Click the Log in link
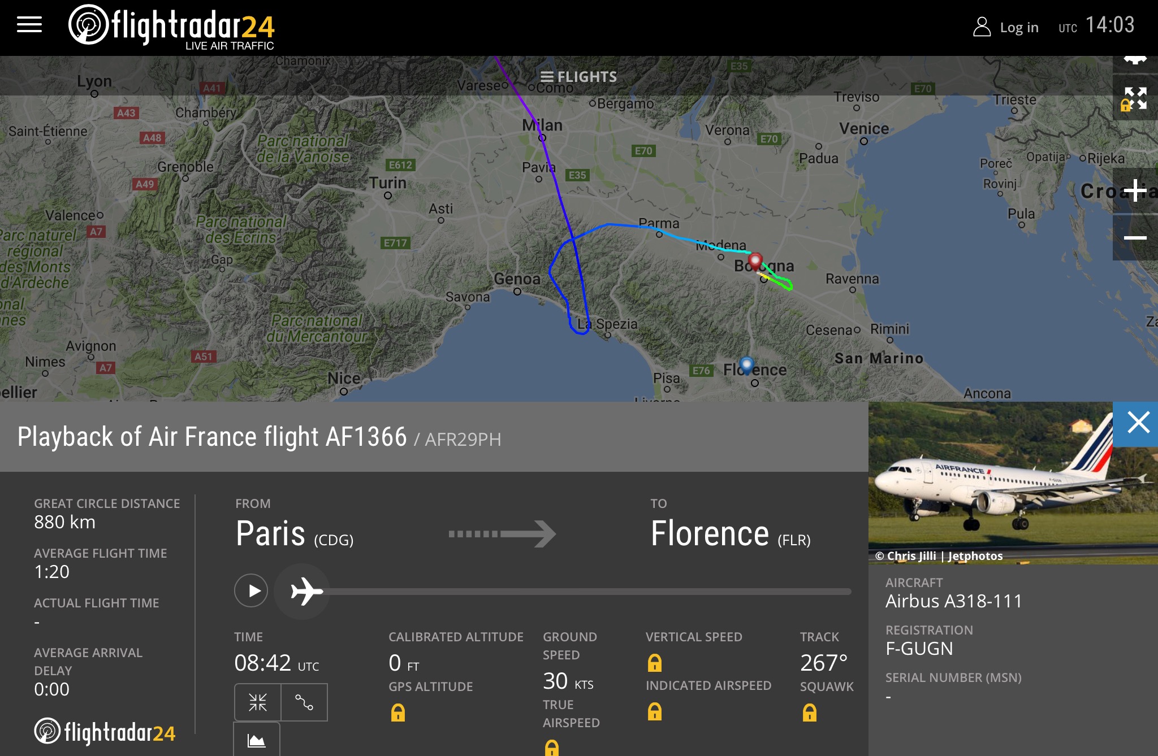The height and width of the screenshot is (756, 1158). point(1006,27)
